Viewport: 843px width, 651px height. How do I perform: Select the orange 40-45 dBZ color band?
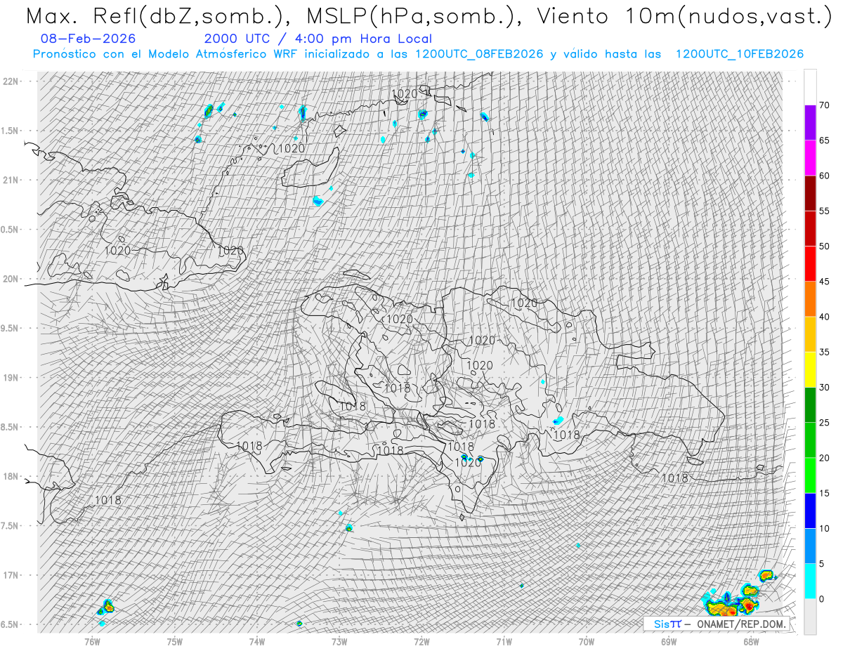click(810, 299)
